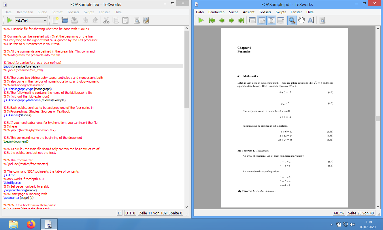Open the Fenster menu in the PDF window

click(296, 12)
